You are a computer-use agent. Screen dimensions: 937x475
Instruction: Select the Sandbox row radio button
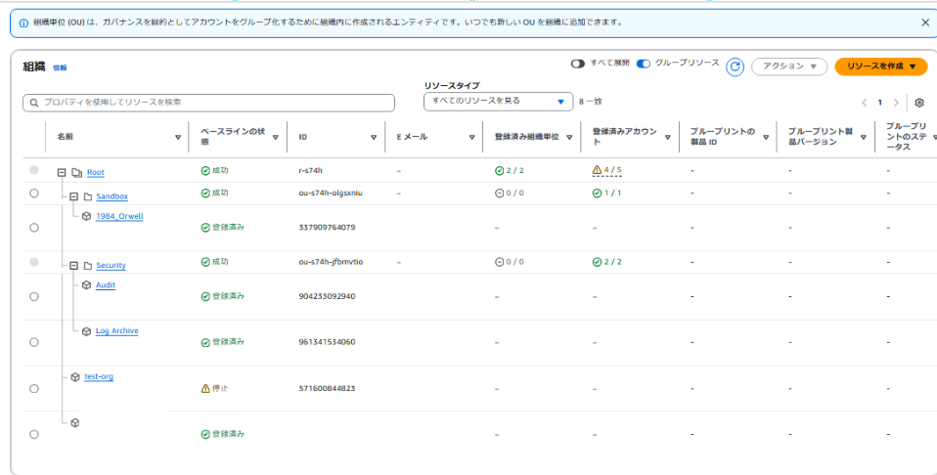click(x=34, y=194)
